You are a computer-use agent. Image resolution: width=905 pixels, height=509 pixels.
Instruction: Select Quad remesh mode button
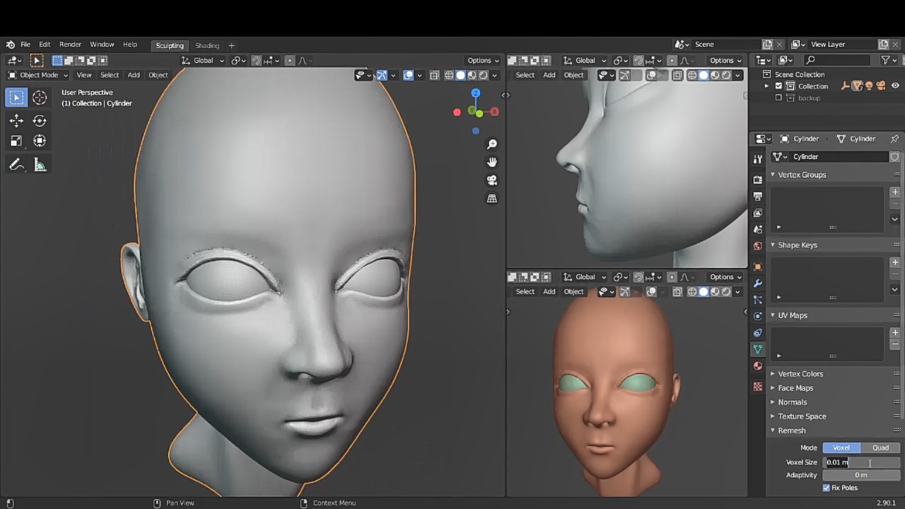click(x=880, y=447)
